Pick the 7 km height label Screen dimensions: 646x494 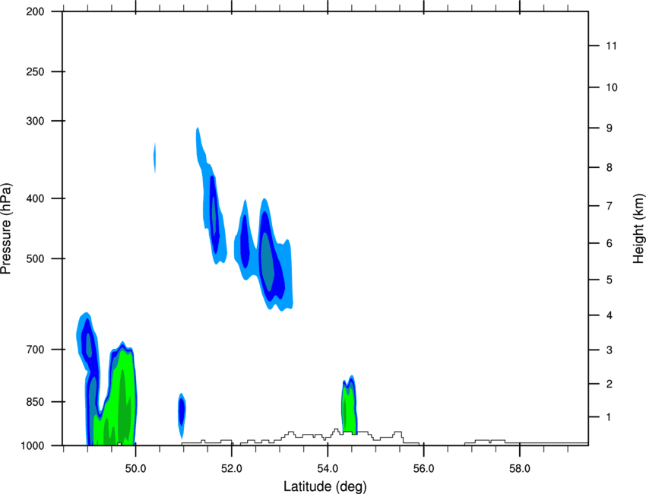609,206
